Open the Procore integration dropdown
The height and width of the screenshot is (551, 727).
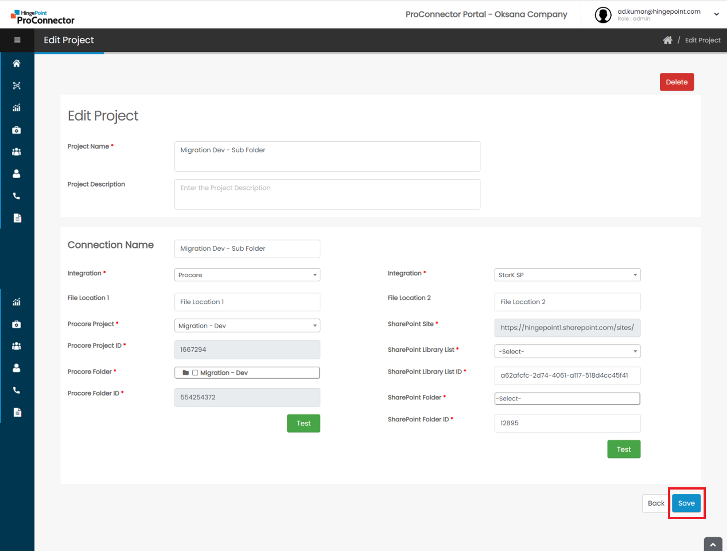tap(247, 275)
